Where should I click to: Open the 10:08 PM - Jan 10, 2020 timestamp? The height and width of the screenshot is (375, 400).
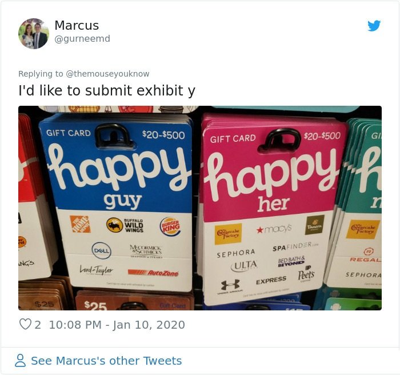(117, 325)
